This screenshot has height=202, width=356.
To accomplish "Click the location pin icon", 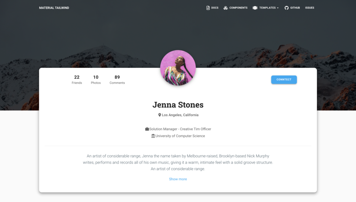I will click(160, 115).
